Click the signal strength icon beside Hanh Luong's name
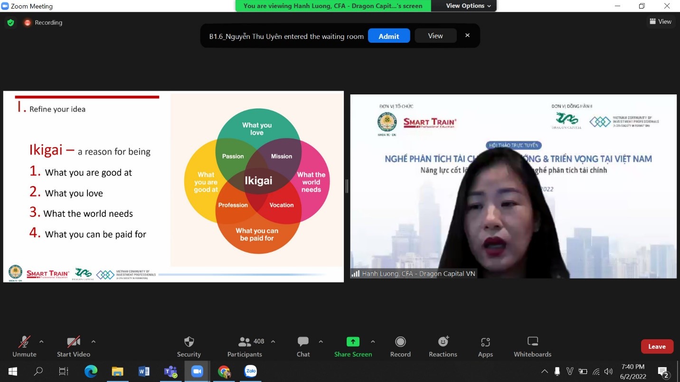Screen dimensions: 680x382 pos(355,274)
